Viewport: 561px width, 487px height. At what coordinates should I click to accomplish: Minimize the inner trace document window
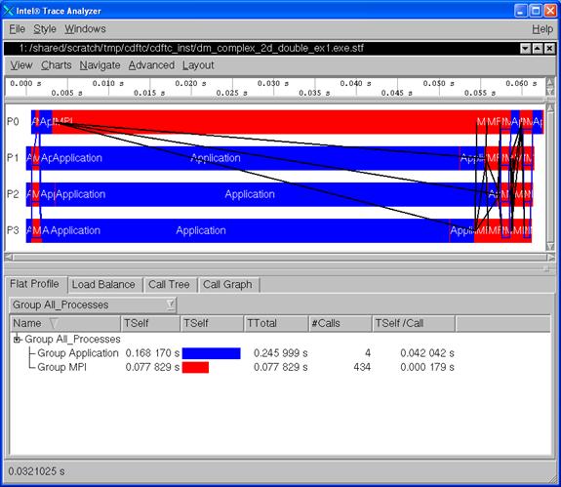tap(525, 48)
